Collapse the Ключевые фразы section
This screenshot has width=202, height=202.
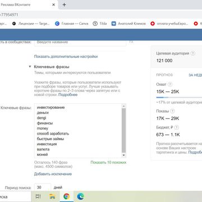(x=30, y=67)
